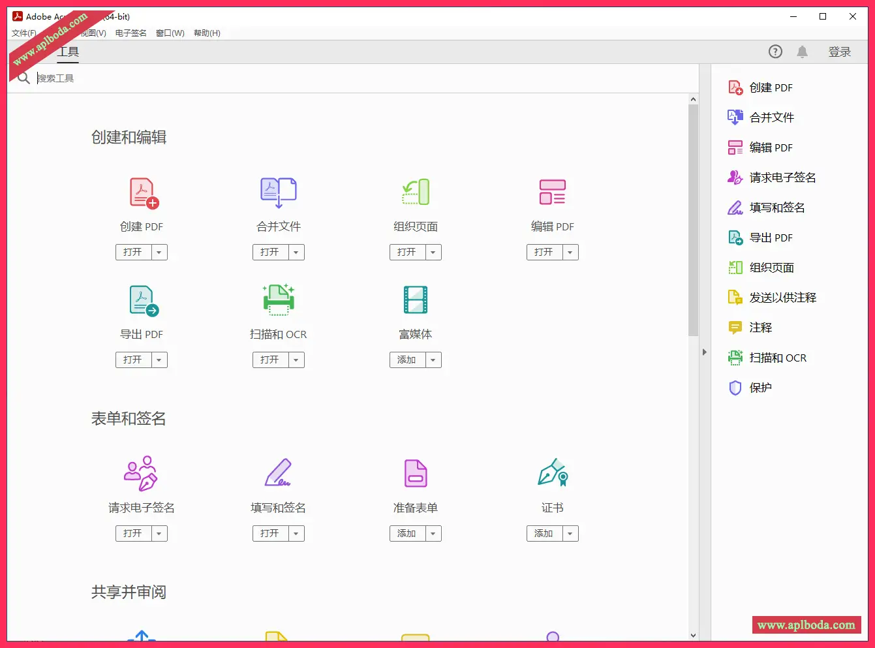Open the 组织页面 icon in main panel

[x=416, y=193]
